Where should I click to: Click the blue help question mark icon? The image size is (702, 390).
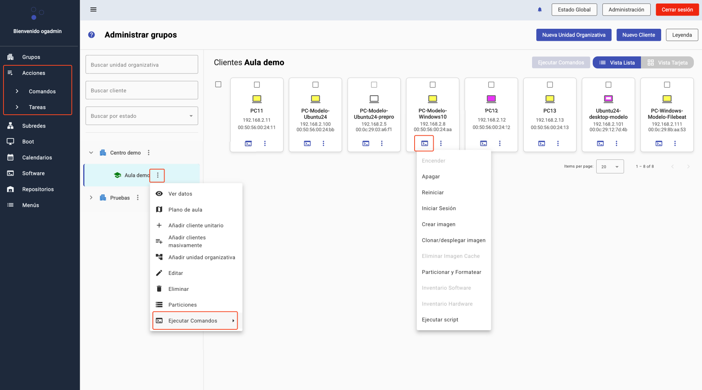click(x=91, y=35)
